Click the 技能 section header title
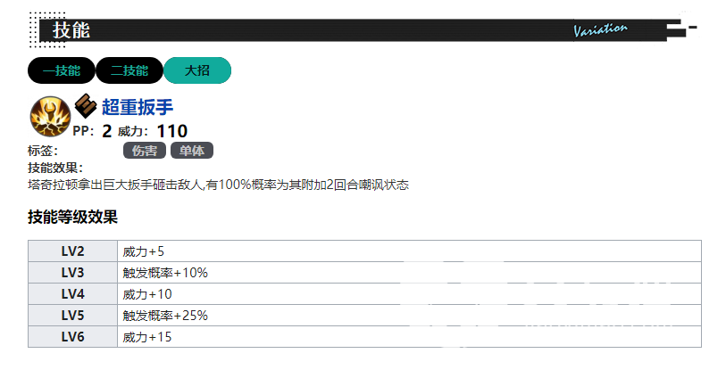726x370 pixels. (x=71, y=30)
